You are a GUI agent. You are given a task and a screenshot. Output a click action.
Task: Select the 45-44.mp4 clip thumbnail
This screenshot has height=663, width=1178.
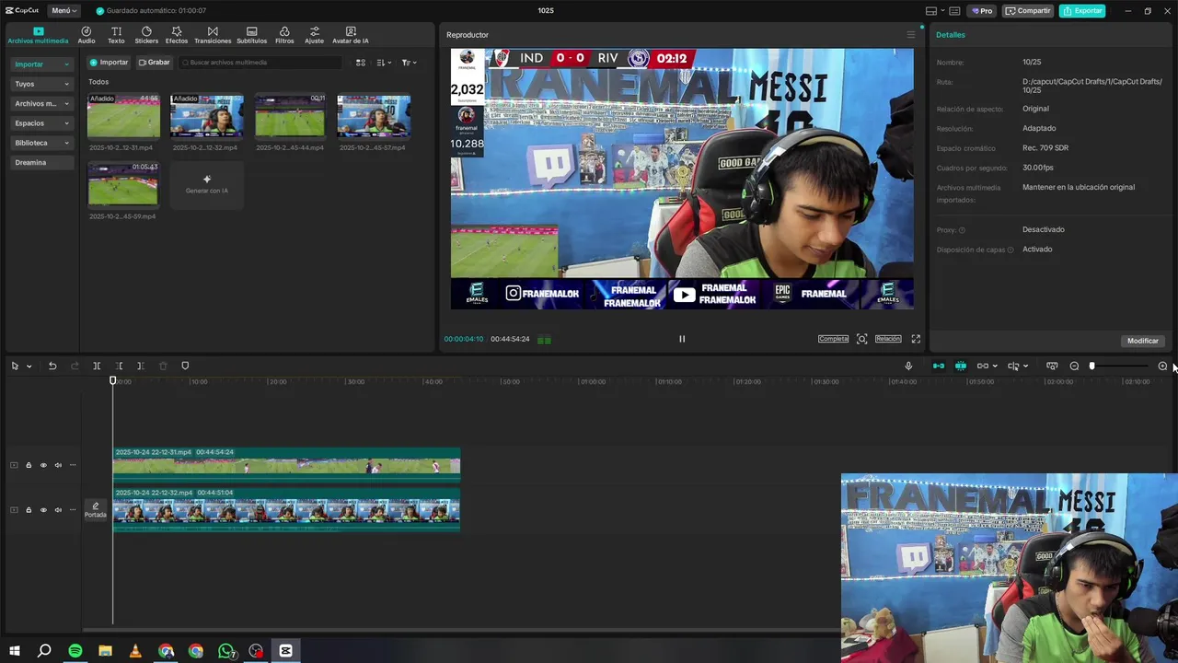click(x=290, y=116)
